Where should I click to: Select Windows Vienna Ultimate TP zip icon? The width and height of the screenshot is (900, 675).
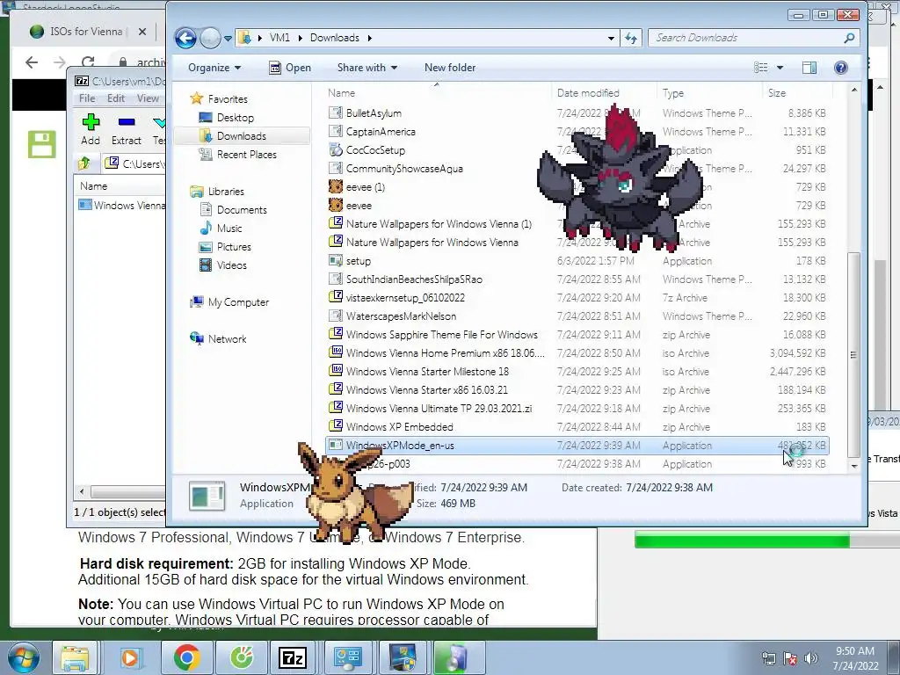[335, 408]
